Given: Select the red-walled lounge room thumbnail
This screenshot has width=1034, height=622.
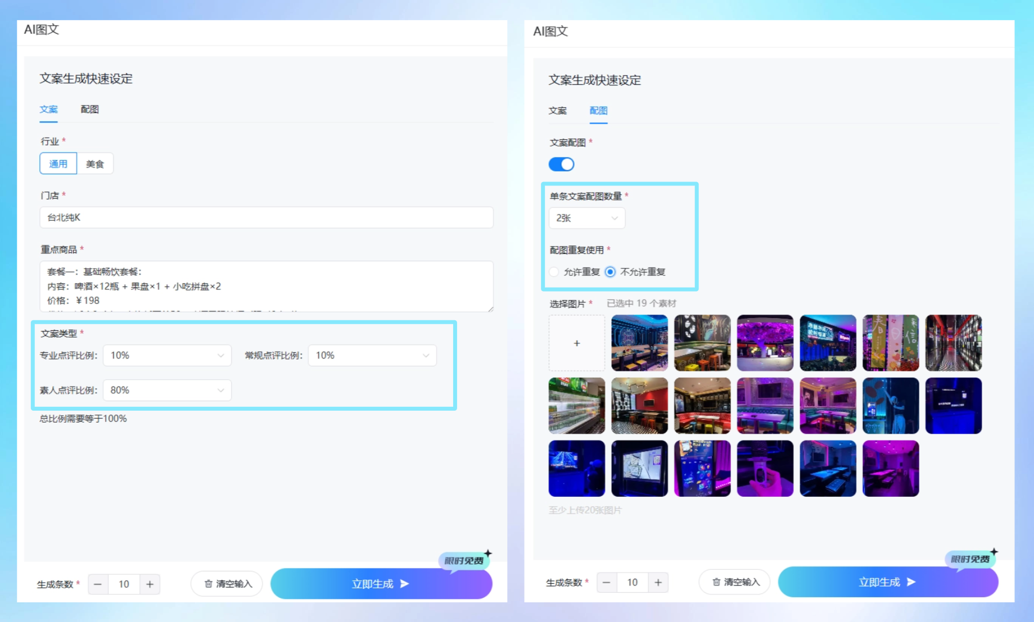Looking at the screenshot, I should (x=639, y=406).
